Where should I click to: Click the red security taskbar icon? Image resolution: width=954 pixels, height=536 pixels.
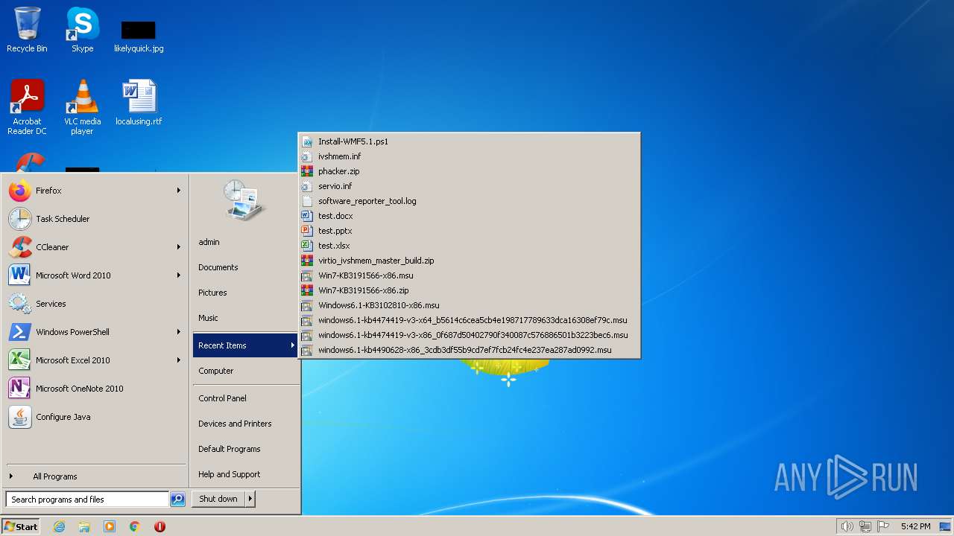tap(159, 526)
